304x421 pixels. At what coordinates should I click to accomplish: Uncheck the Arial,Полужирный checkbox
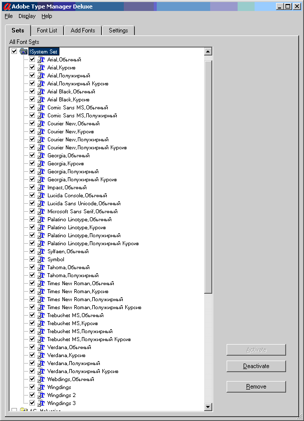(x=32, y=75)
